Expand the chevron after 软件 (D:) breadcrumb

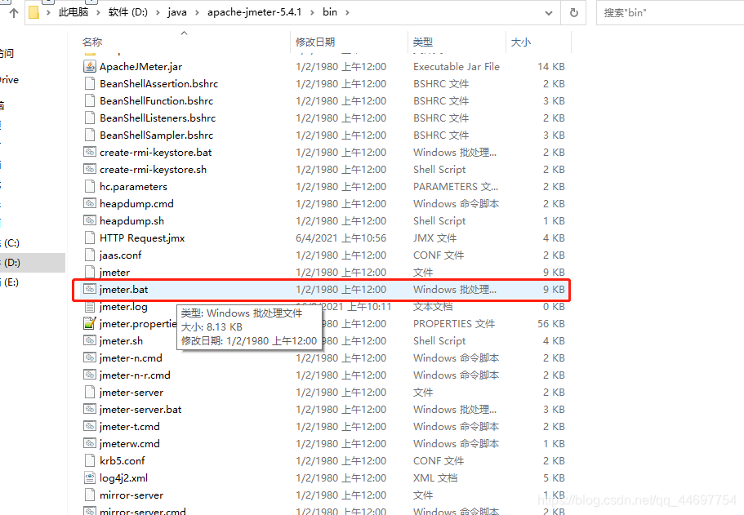tap(158, 13)
